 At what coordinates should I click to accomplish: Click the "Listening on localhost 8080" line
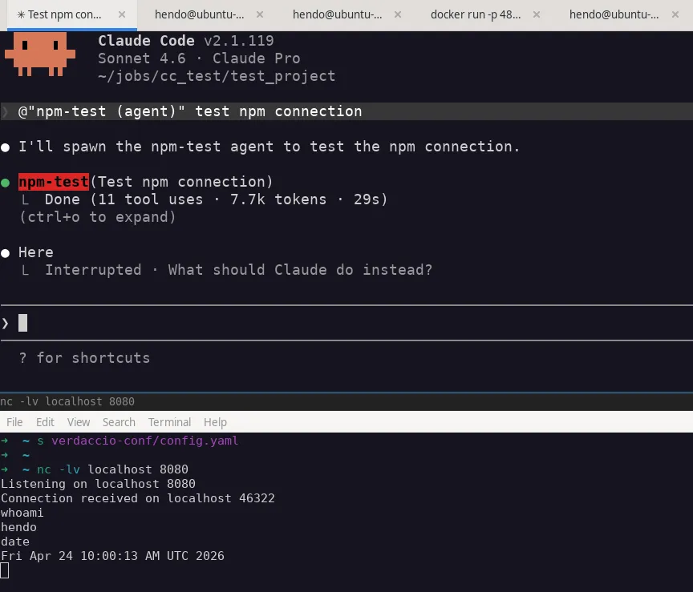point(98,484)
